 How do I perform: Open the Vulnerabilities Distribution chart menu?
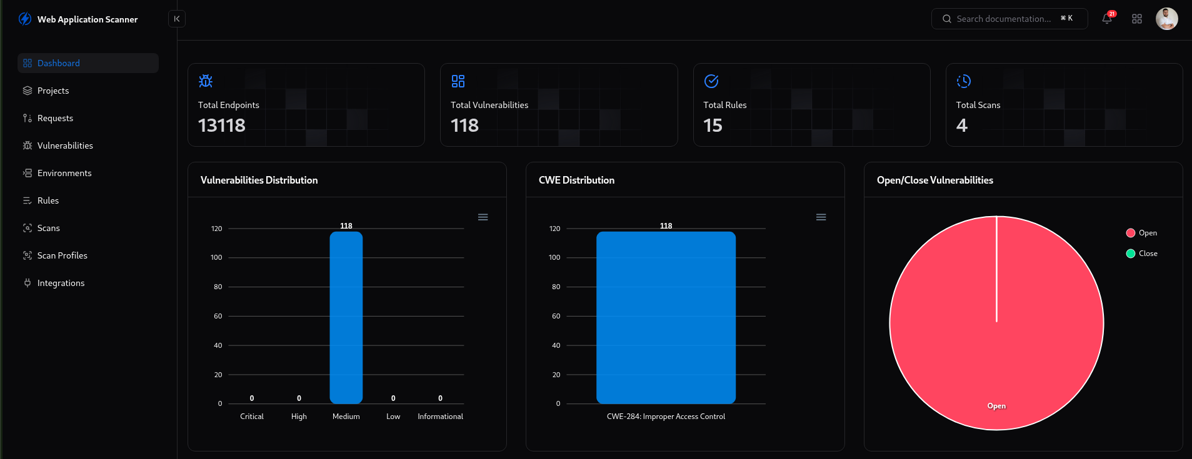(483, 217)
